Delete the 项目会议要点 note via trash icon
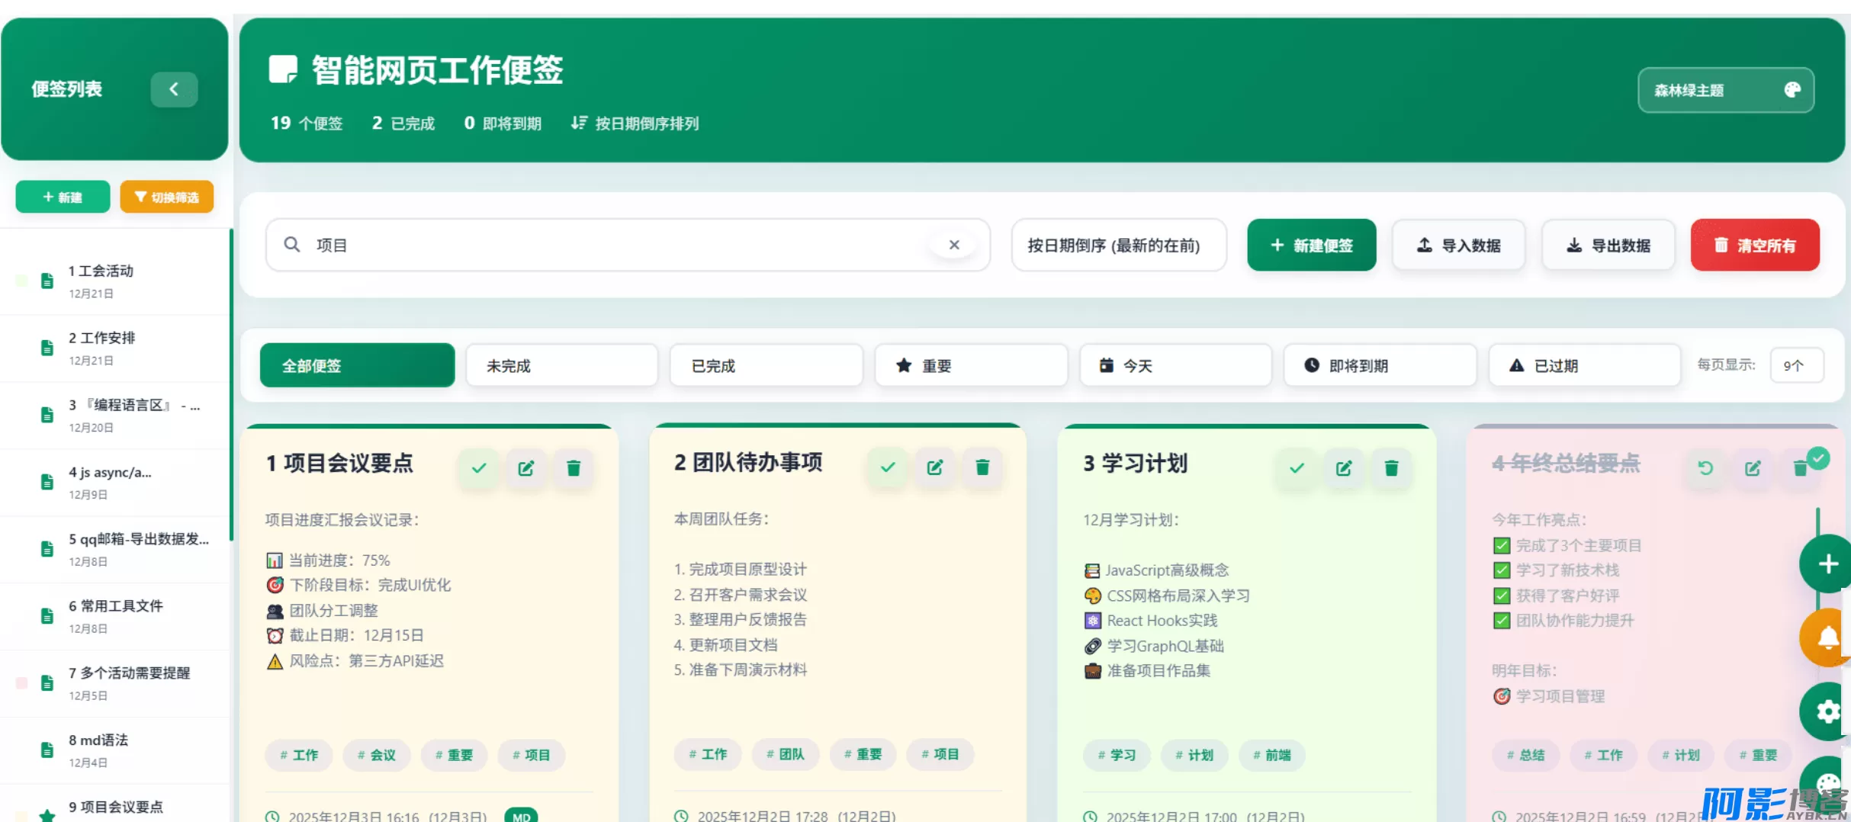 click(x=574, y=468)
